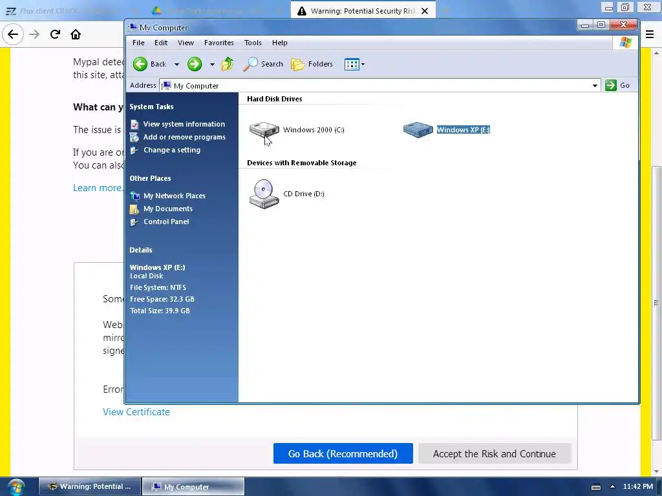Image resolution: width=662 pixels, height=496 pixels.
Task: Click the Add or remove programs link
Action: coord(184,137)
